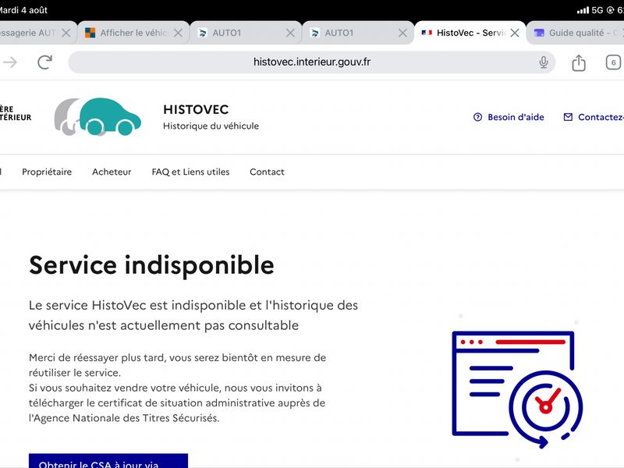Image resolution: width=624 pixels, height=468 pixels.
Task: Tap the 5G signal status indicator
Action: click(590, 10)
